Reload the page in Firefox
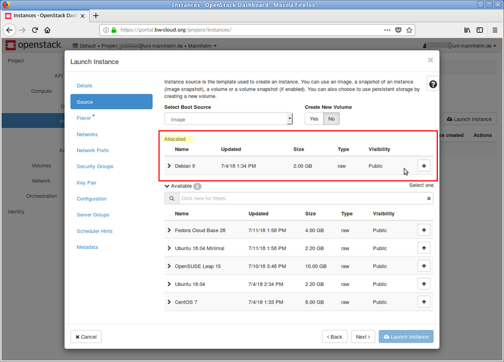The height and width of the screenshot is (362, 504). click(35, 30)
